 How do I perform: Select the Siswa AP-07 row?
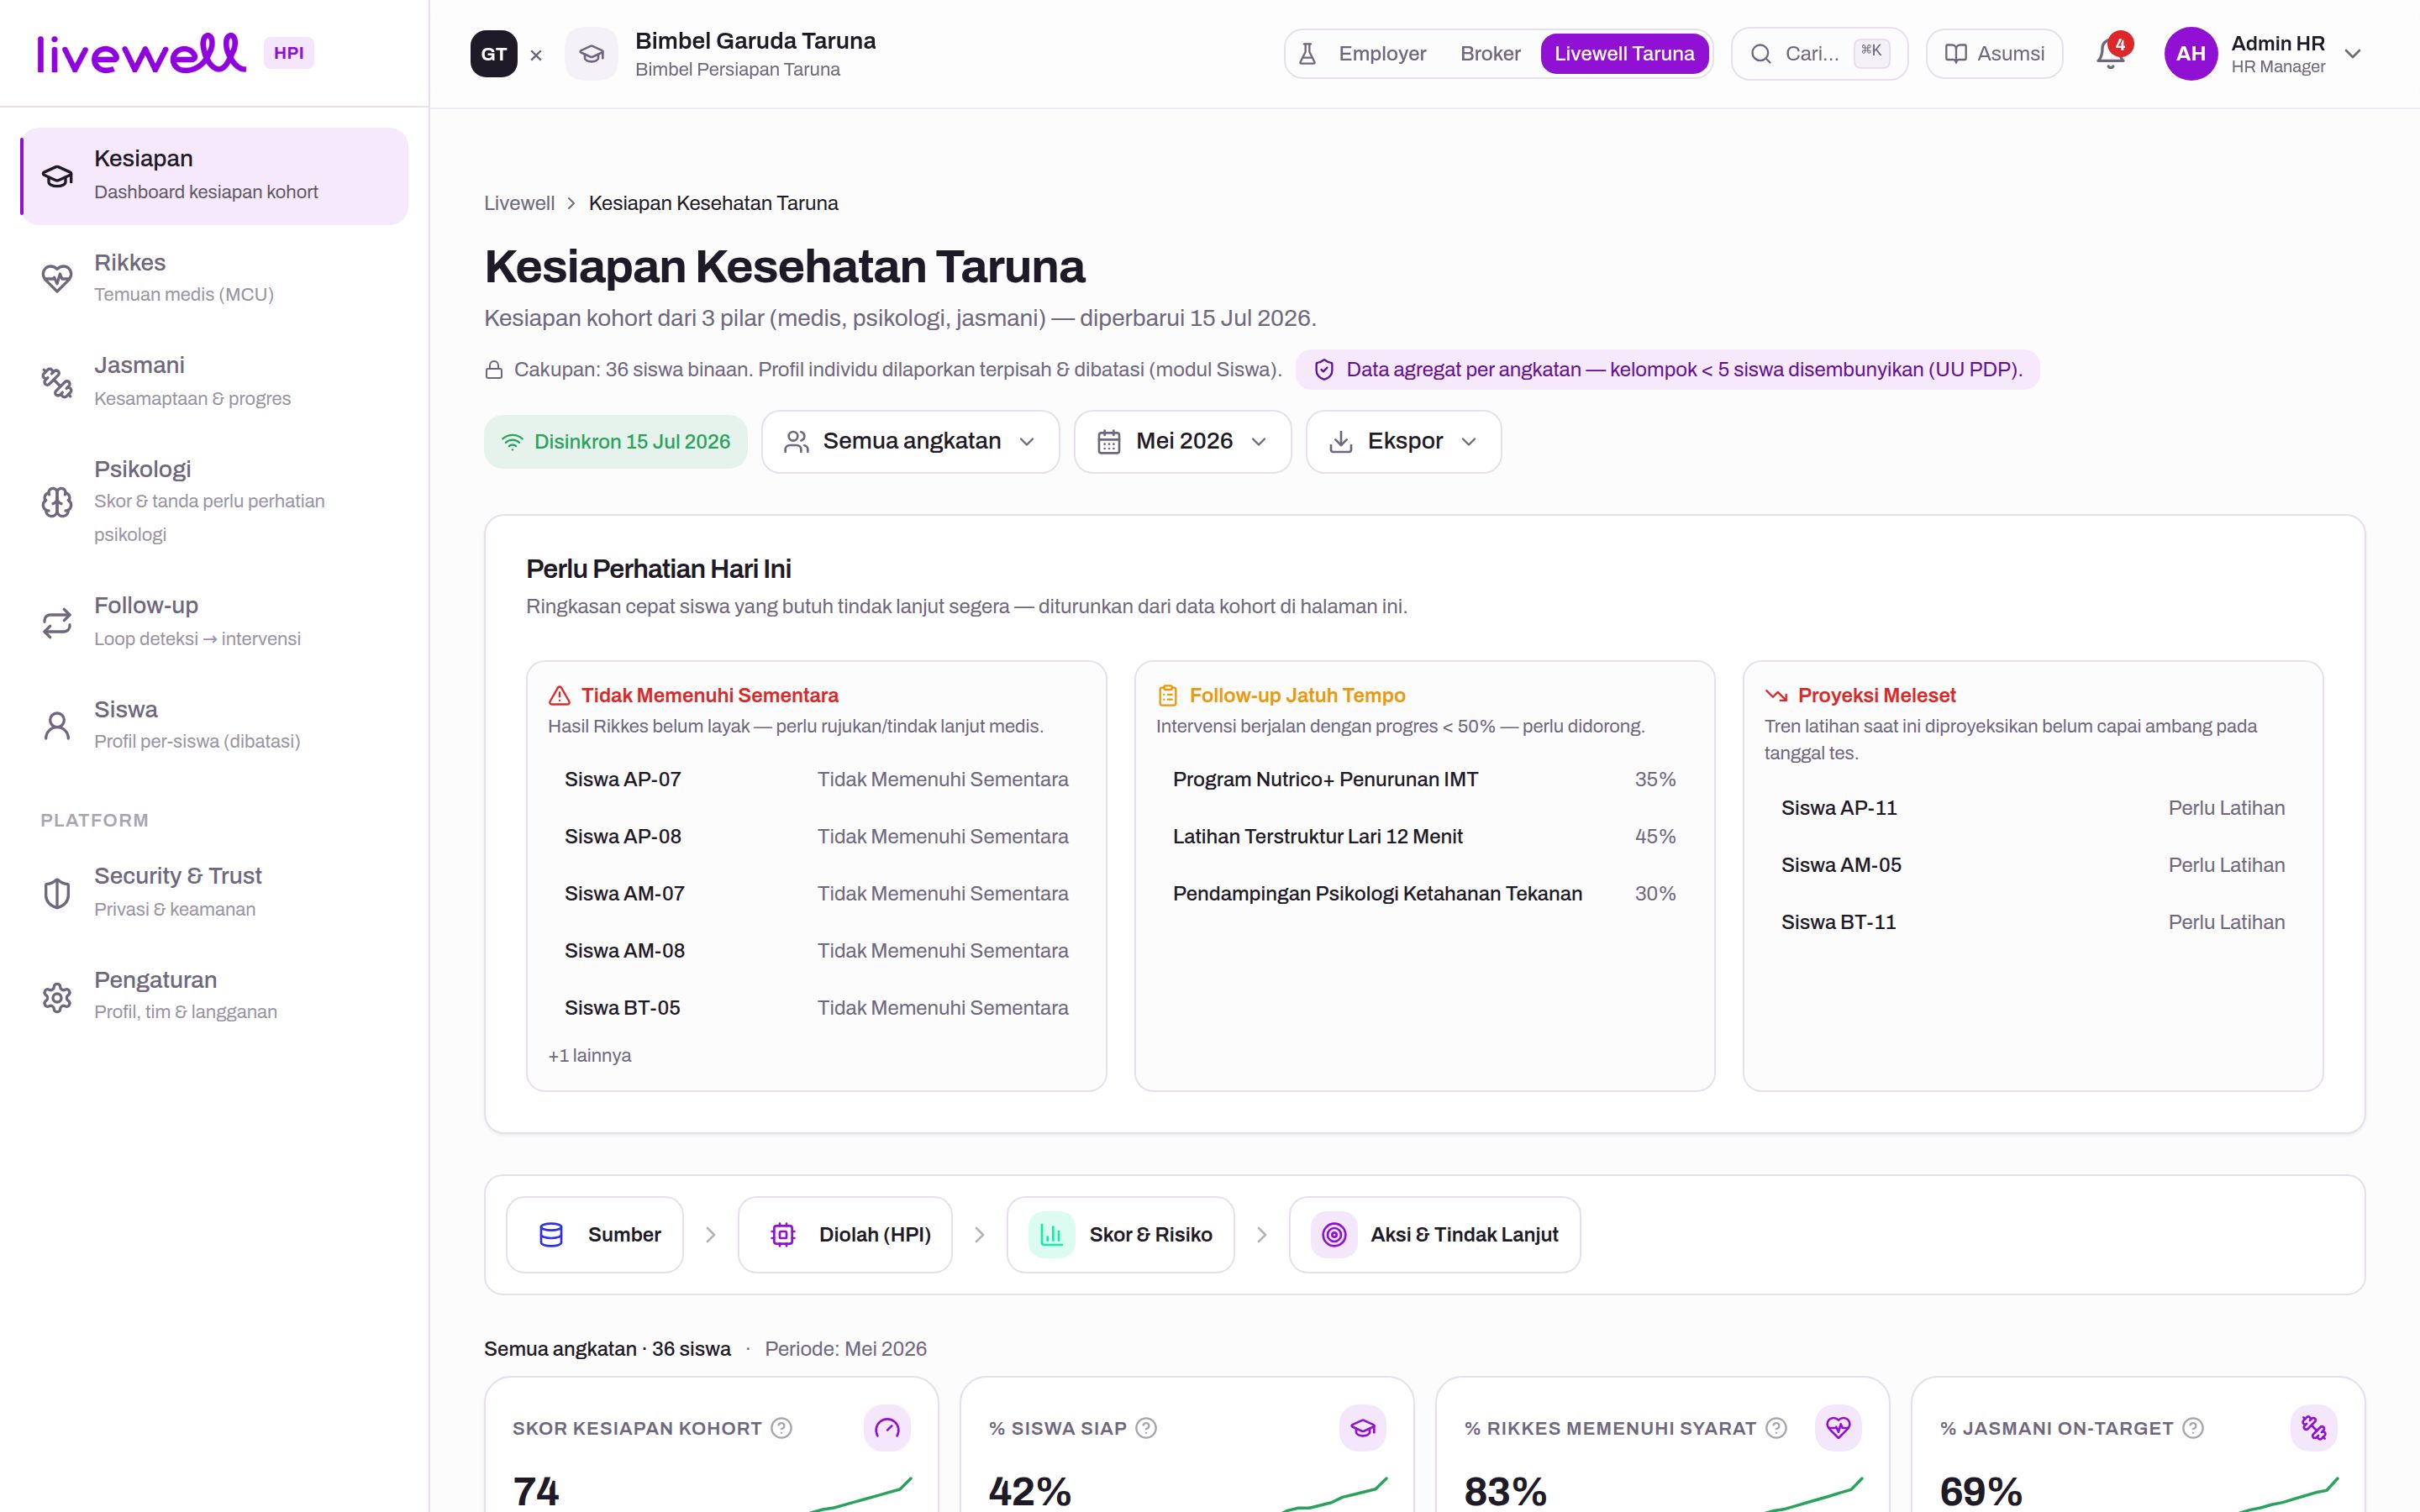pyautogui.click(x=816, y=780)
